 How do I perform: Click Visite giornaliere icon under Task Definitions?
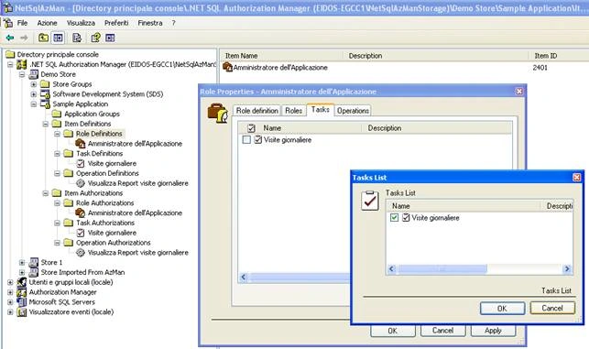pos(81,163)
